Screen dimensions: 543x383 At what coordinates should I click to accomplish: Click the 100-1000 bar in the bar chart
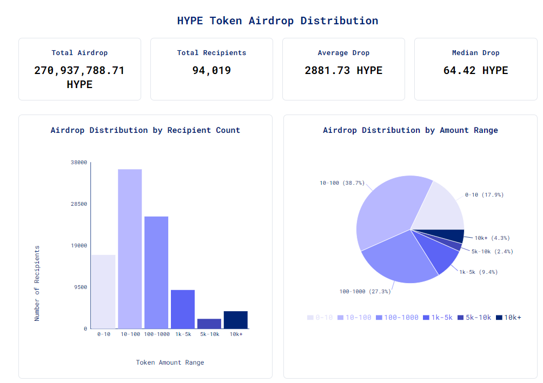click(156, 272)
